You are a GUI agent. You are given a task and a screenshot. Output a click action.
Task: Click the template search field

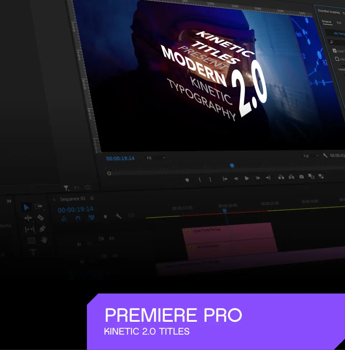[x=339, y=42]
